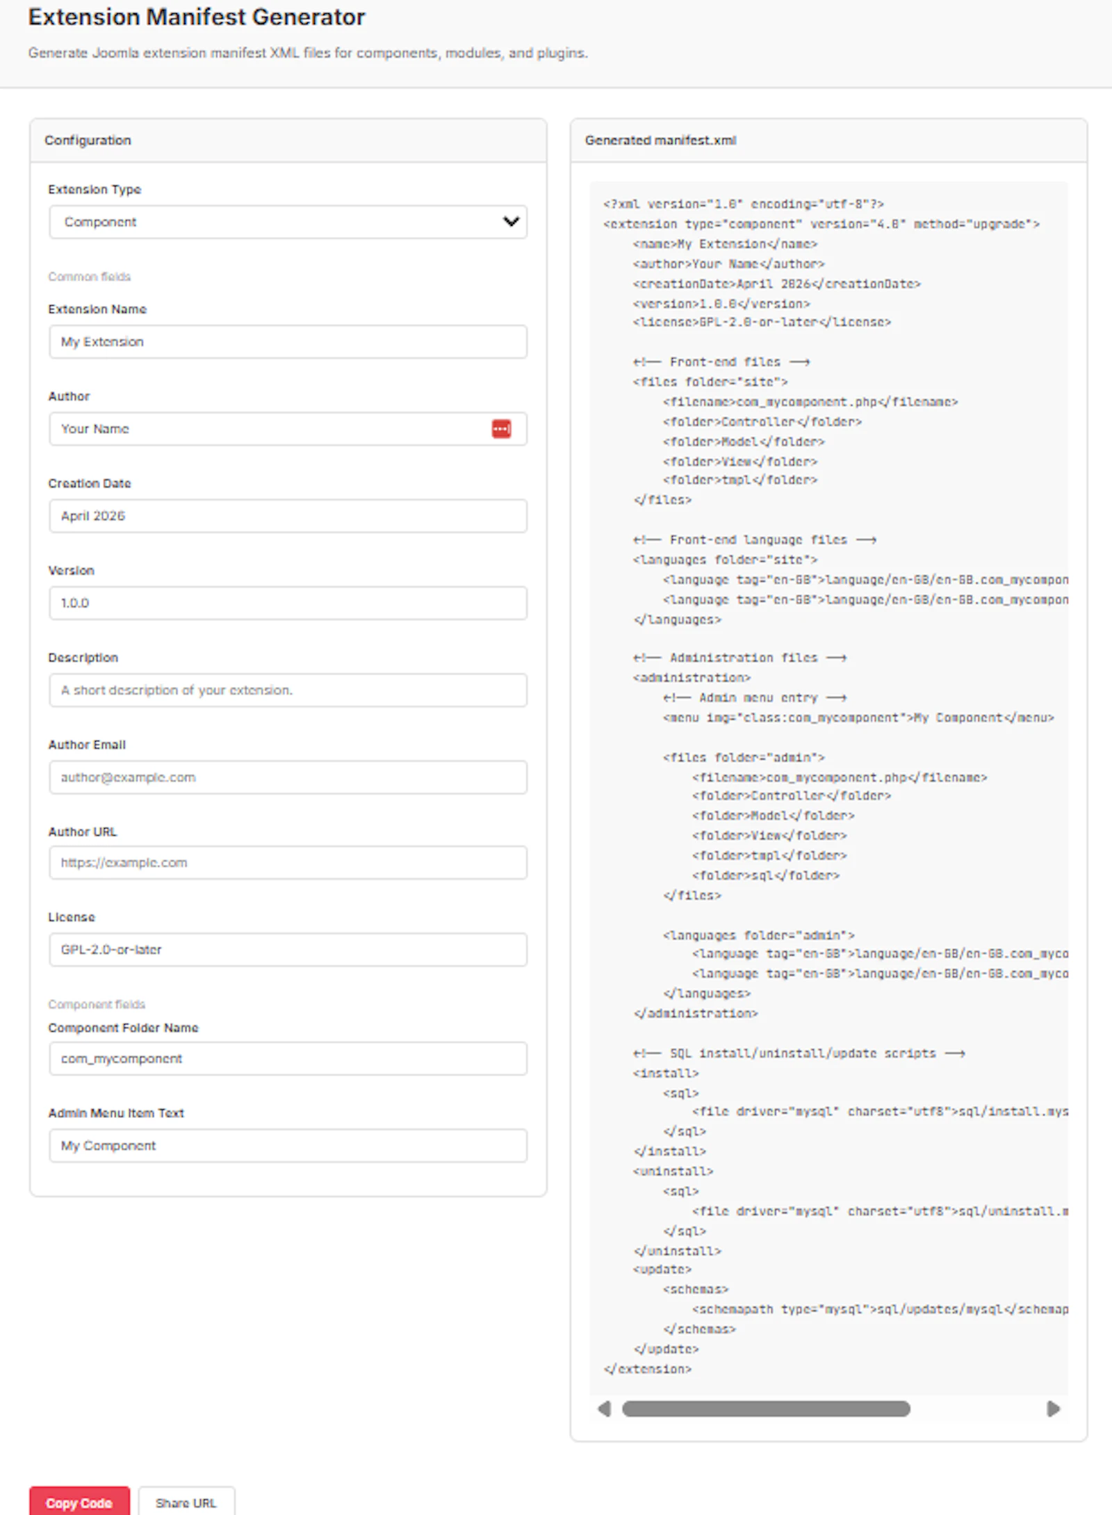
Task: Click the 'Common fields' section label
Action: 89,277
